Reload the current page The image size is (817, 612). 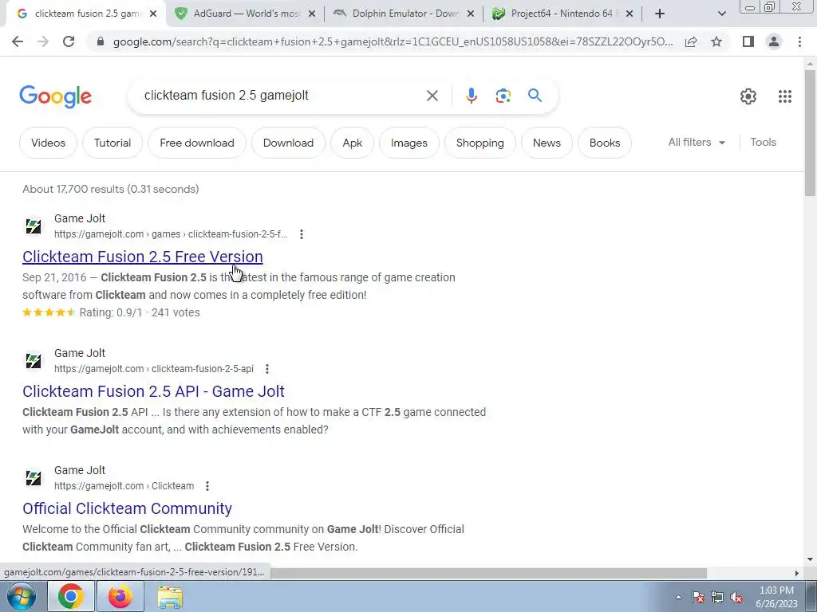(69, 41)
